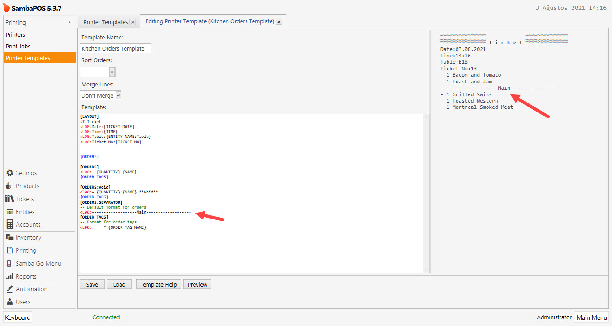
Task: Click the Template Name input field
Action: click(116, 48)
